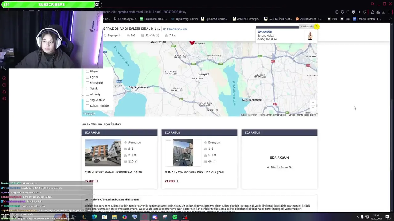Check the Kültürel Tesisler checkbox
The height and width of the screenshot is (221, 394).
[x=88, y=106]
